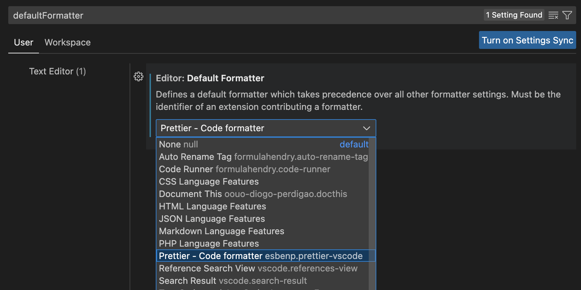The height and width of the screenshot is (290, 581).
Task: Click the defaultFormatter search input field
Action: coord(241,15)
